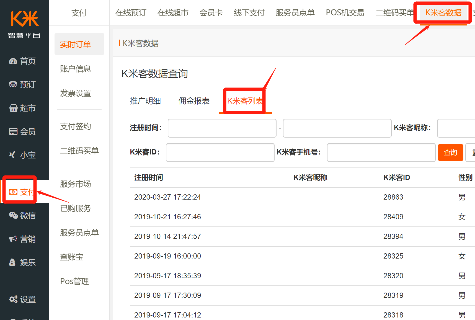Open 发票设置 in submenu
Viewport: 475px width, 320px height.
[76, 93]
